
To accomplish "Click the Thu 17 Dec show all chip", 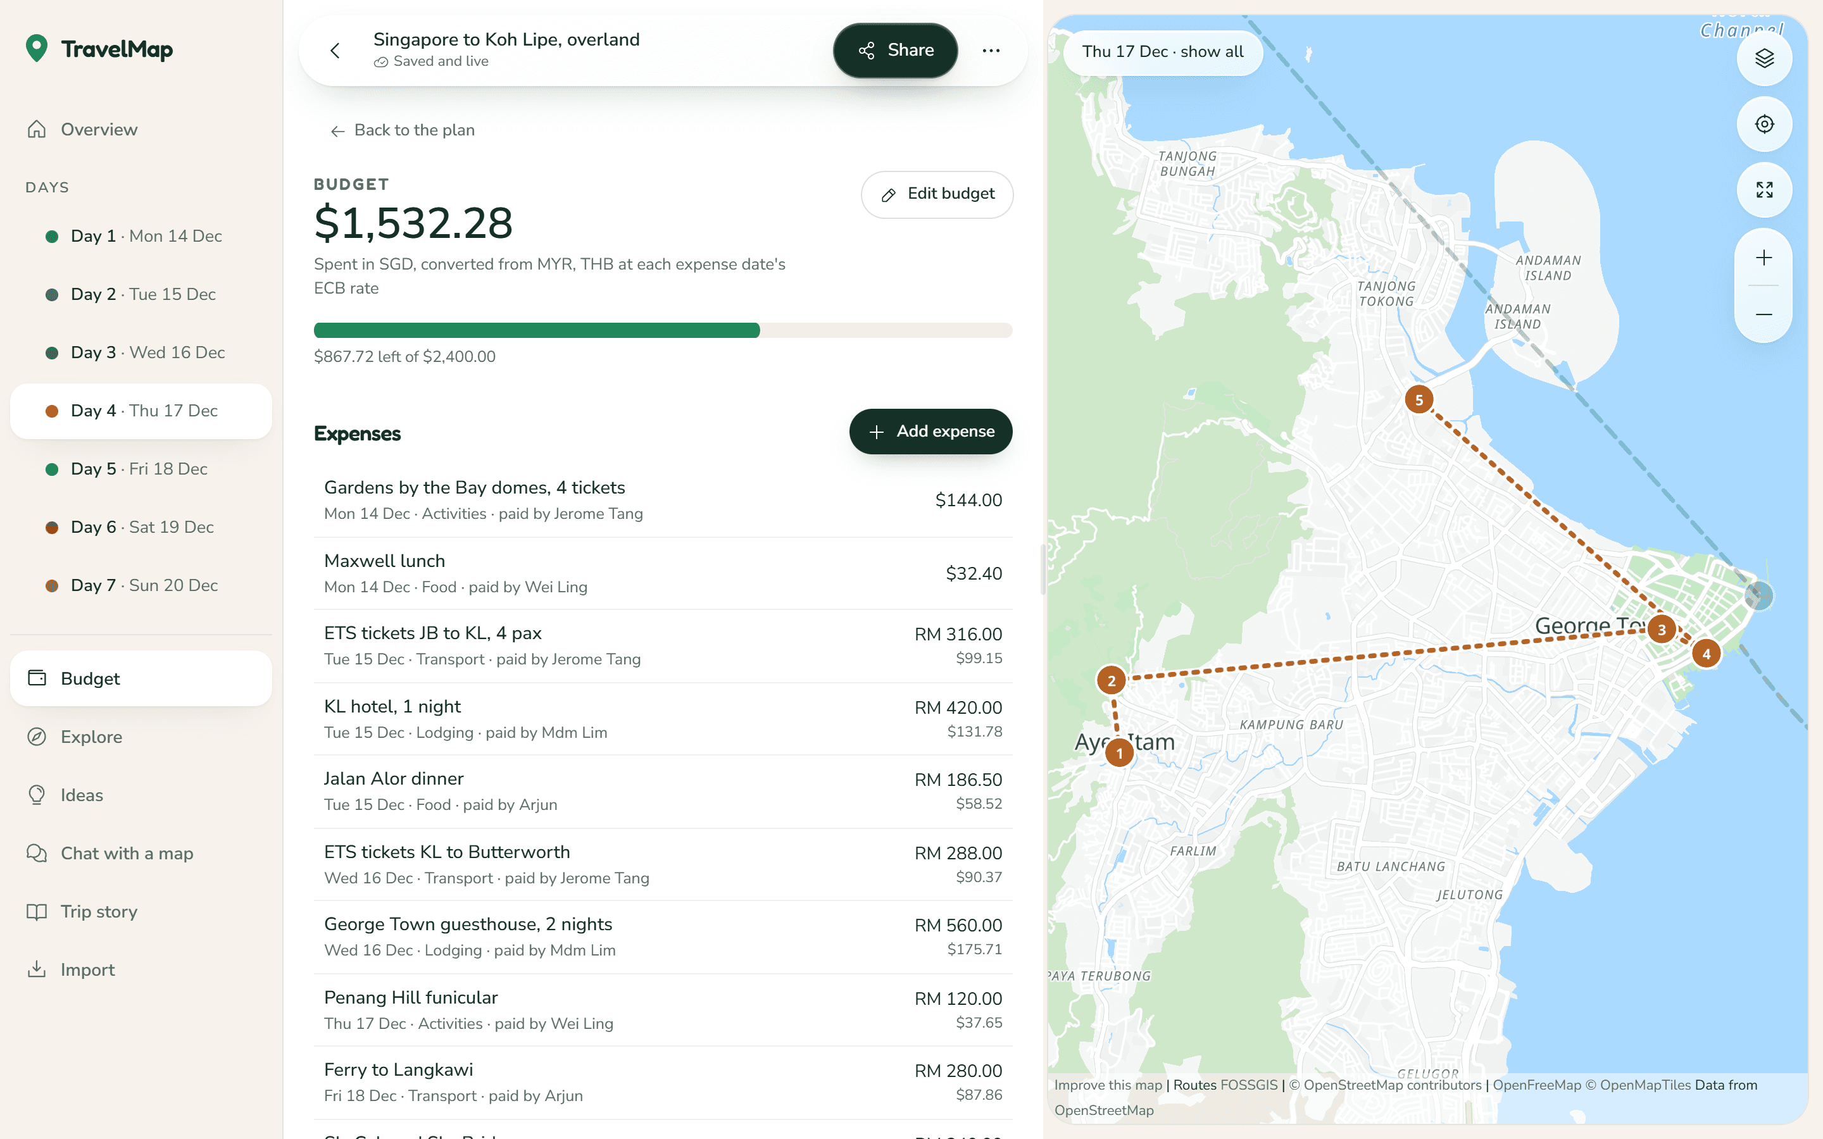I will tap(1162, 52).
